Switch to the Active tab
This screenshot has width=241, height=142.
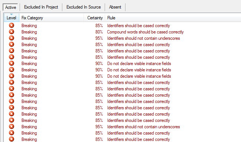10,7
